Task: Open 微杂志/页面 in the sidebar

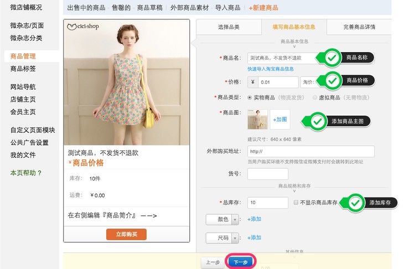Action: click(27, 25)
